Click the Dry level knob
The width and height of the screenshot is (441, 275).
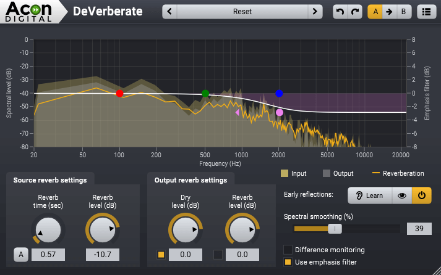pyautogui.click(x=186, y=230)
